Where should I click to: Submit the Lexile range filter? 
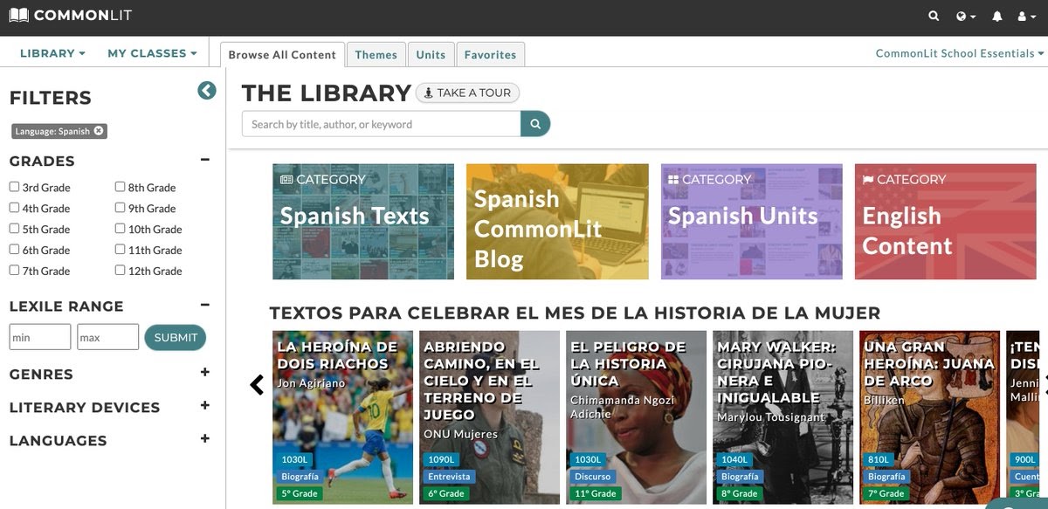176,337
